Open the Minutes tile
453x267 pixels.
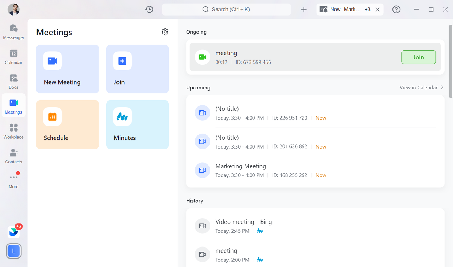[137, 124]
